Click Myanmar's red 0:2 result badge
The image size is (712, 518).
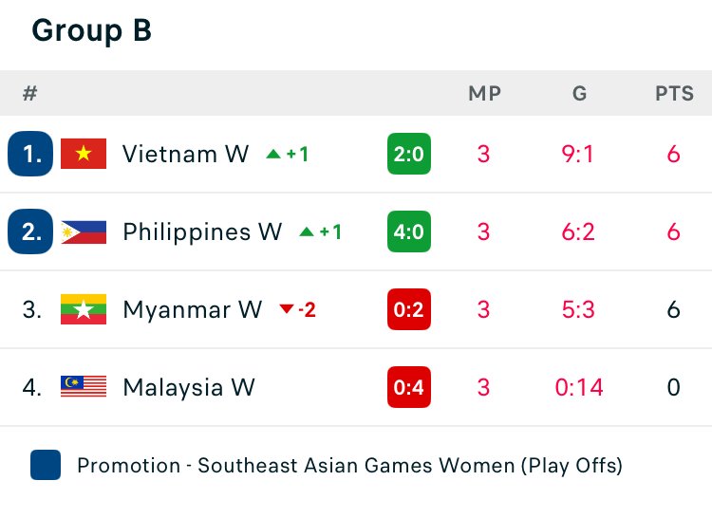[x=409, y=309]
